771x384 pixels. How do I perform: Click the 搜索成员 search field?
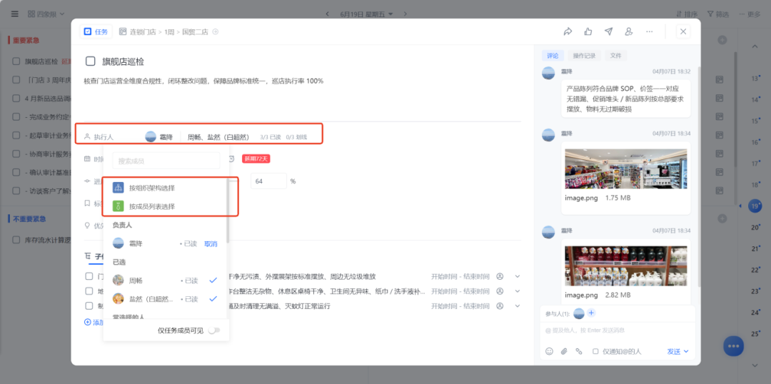166,161
